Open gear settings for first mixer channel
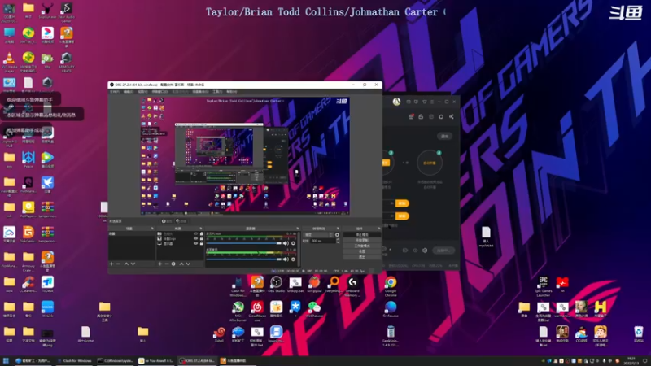The height and width of the screenshot is (366, 651). click(293, 243)
